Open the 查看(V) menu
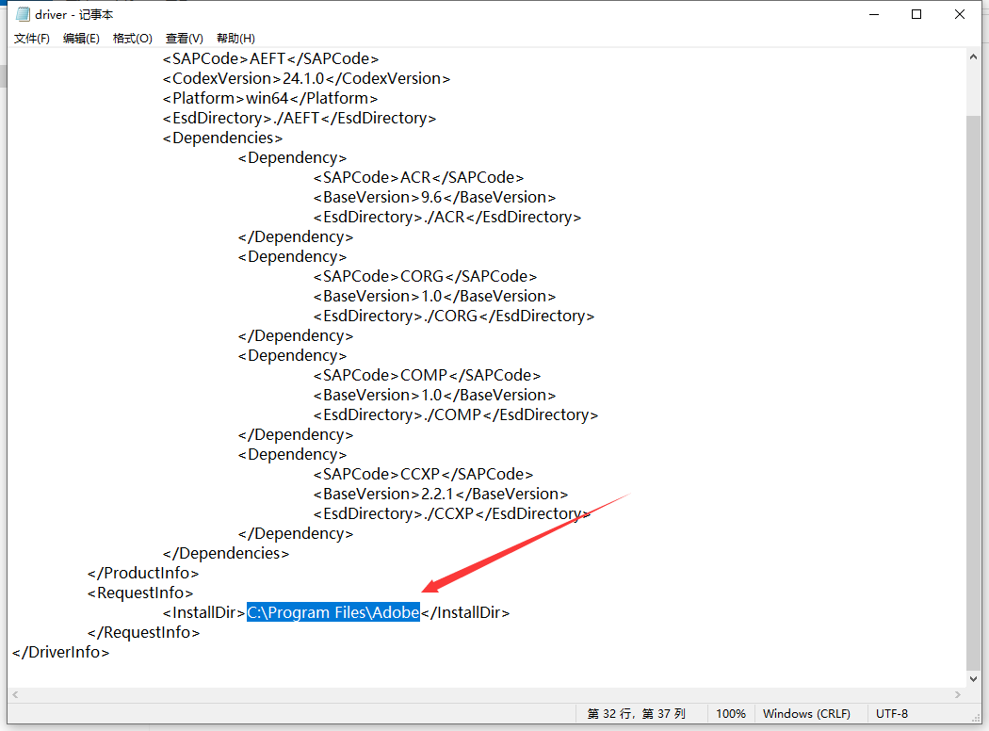The width and height of the screenshot is (989, 731). click(x=184, y=39)
